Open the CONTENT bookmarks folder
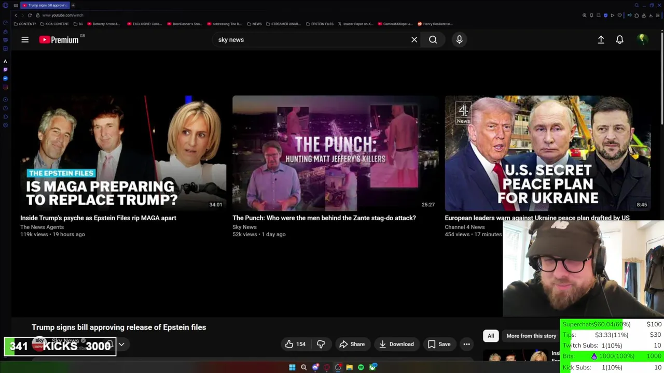This screenshot has height=373, width=664. coord(25,24)
